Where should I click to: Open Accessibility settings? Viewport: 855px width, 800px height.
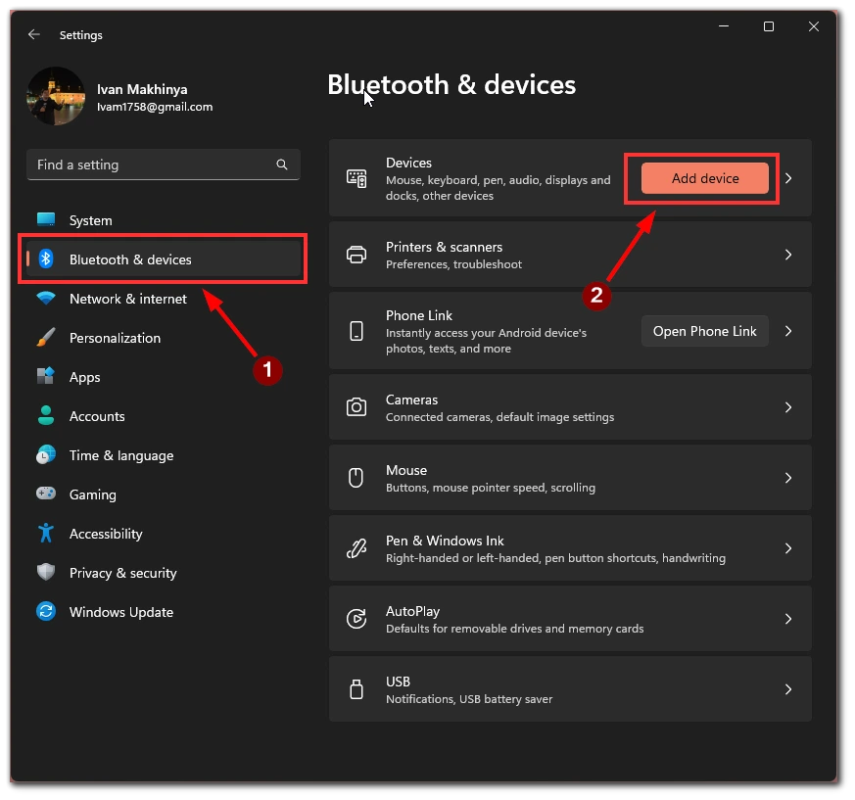click(164, 534)
